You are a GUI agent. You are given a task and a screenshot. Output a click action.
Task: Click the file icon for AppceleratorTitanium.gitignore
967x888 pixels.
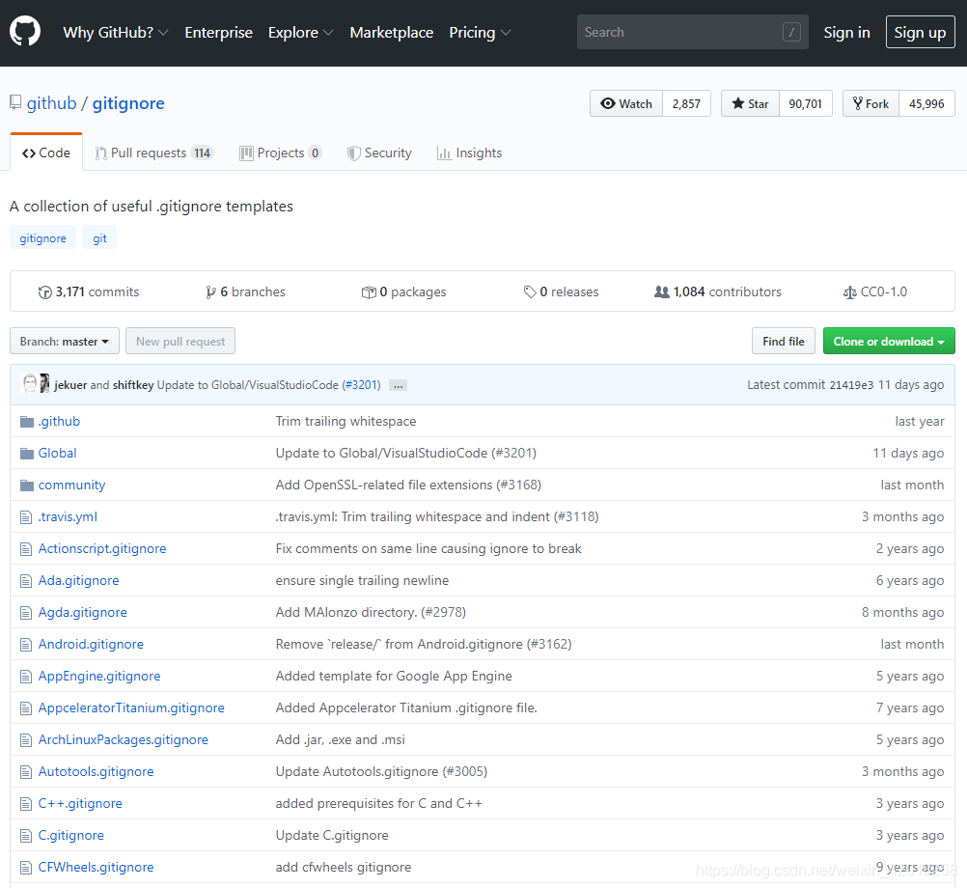(26, 708)
